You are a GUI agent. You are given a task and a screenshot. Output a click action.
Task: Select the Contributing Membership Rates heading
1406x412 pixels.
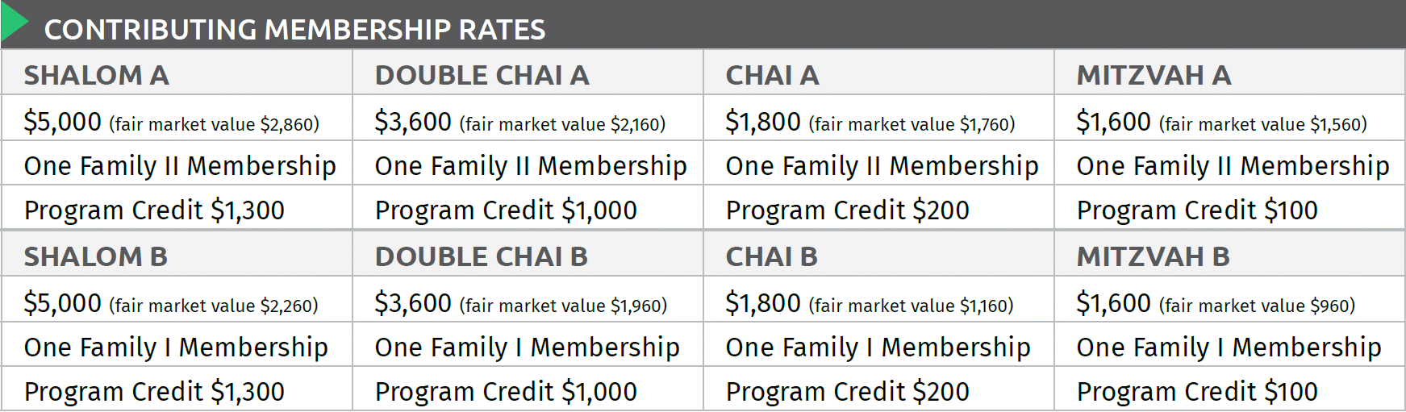[x=294, y=30]
